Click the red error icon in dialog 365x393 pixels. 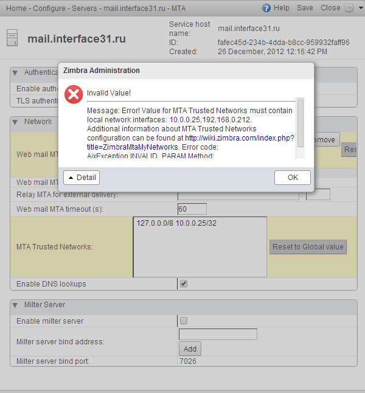(x=74, y=94)
